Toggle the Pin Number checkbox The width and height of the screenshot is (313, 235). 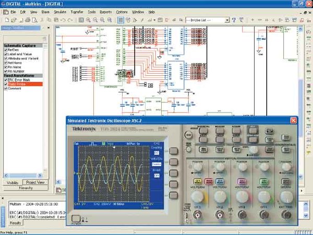[6, 72]
